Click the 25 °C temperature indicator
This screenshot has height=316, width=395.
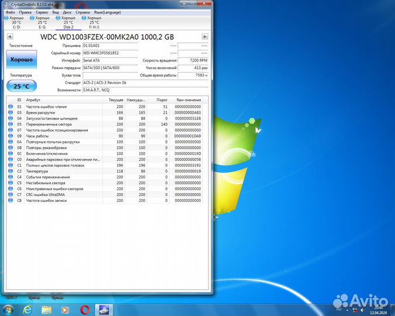pos(22,87)
